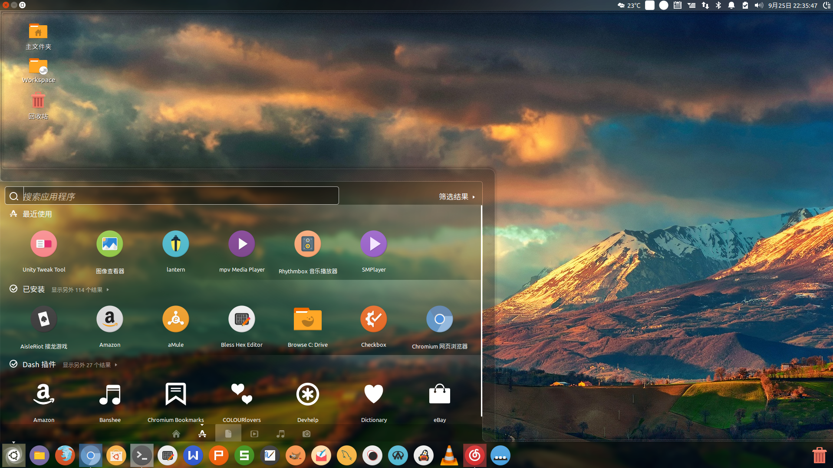Open NetEase Cloud Music from the dock
The image size is (833, 468).
coord(475,455)
